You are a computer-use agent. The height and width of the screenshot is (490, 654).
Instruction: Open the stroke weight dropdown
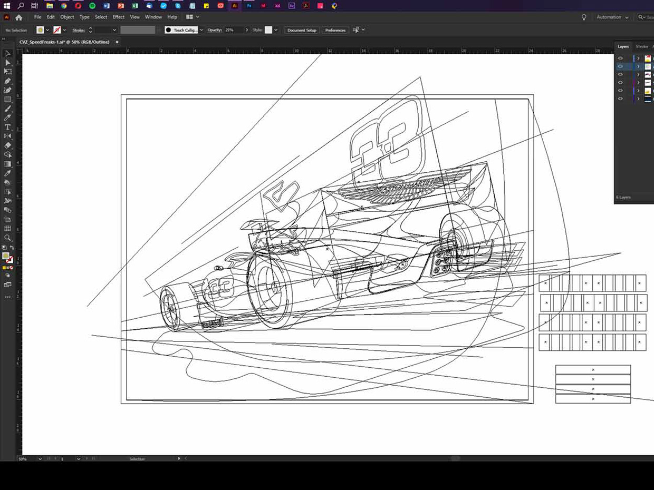[x=114, y=30]
